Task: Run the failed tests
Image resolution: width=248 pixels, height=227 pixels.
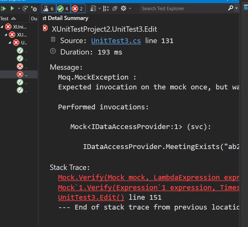Action: point(34,9)
